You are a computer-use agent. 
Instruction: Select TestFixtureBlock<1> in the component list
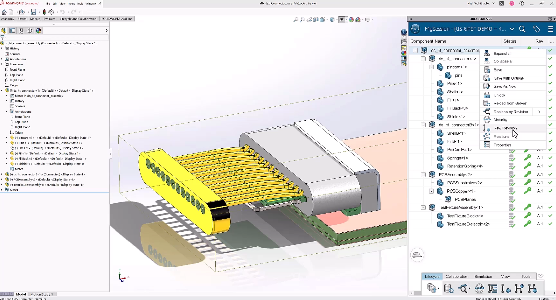click(465, 216)
